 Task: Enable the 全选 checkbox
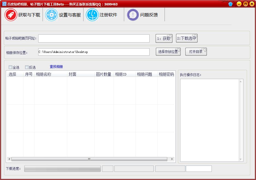click(x=10, y=67)
